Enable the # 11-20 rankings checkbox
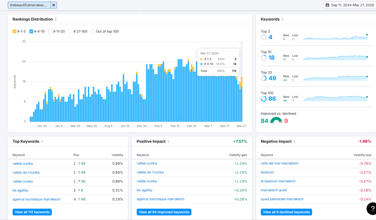The width and height of the screenshot is (376, 220). click(x=50, y=32)
